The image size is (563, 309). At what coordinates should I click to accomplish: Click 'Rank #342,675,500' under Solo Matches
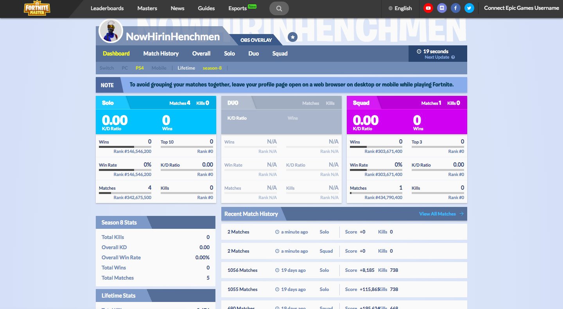(133, 198)
